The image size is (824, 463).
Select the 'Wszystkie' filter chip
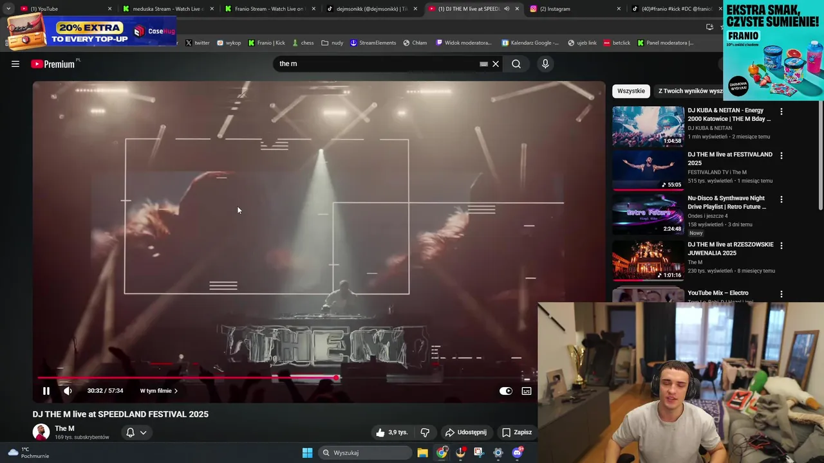[631, 91]
